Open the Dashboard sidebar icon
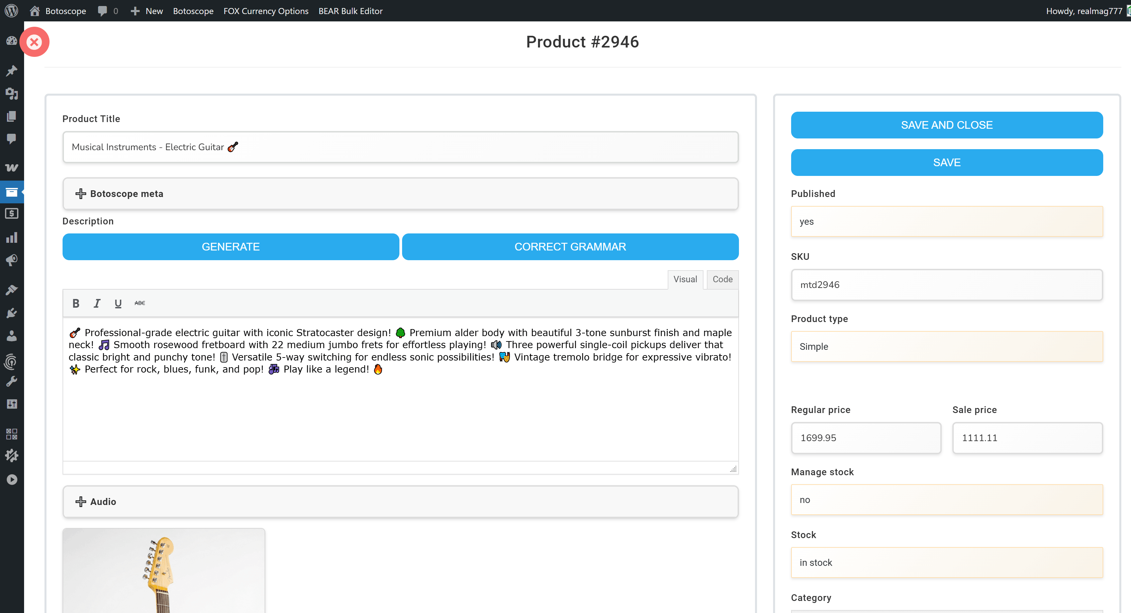Image resolution: width=1131 pixels, height=613 pixels. 11,41
